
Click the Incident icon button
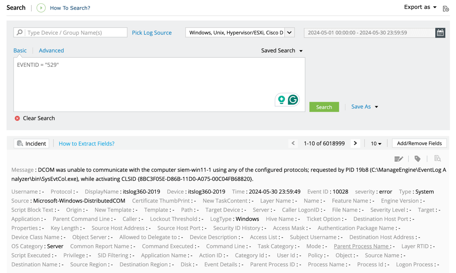31,143
